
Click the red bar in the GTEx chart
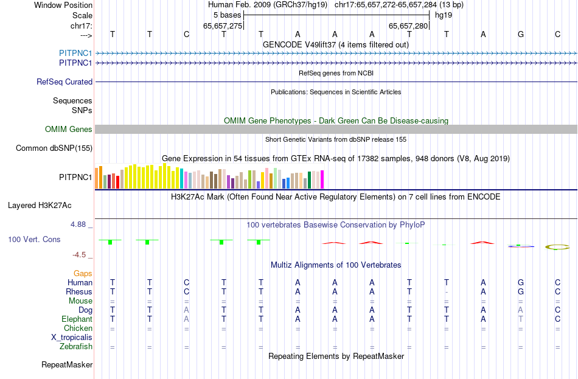click(117, 182)
